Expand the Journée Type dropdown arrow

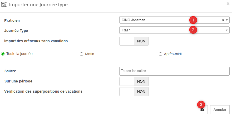pyautogui.click(x=227, y=30)
